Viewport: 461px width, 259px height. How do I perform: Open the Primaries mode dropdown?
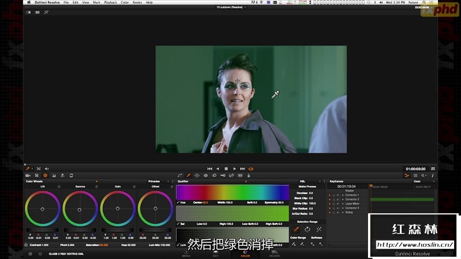159,181
